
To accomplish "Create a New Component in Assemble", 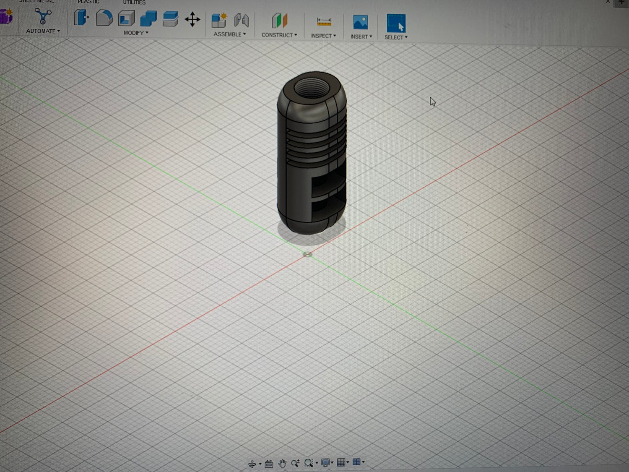I will [x=219, y=21].
